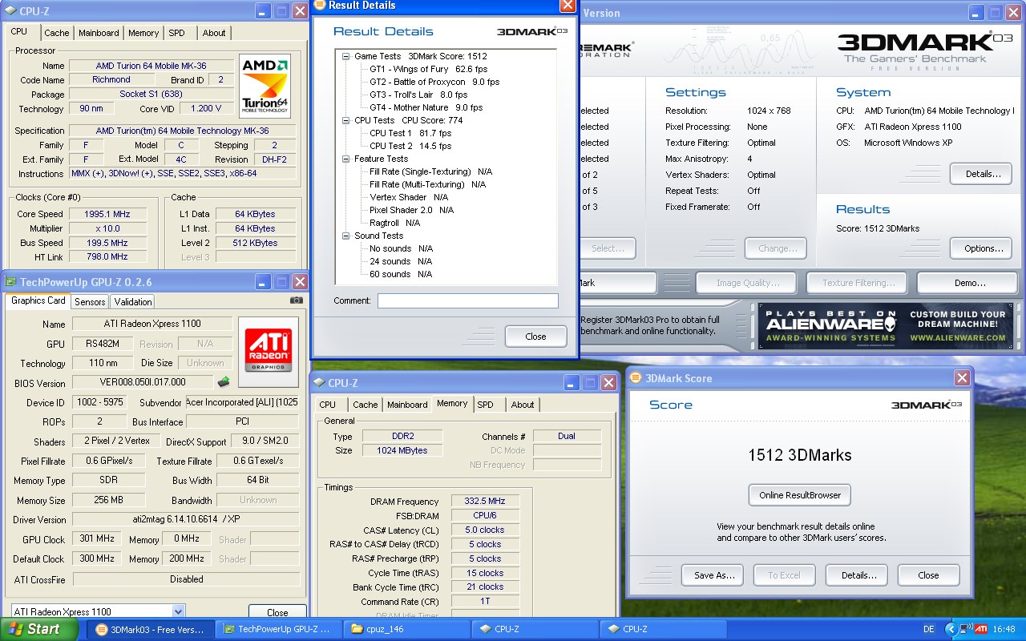This screenshot has height=641, width=1026.
Task: Click the Alienware advertisement banner
Action: (886, 326)
